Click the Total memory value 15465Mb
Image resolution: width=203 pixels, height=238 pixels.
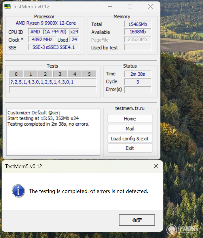click(138, 24)
